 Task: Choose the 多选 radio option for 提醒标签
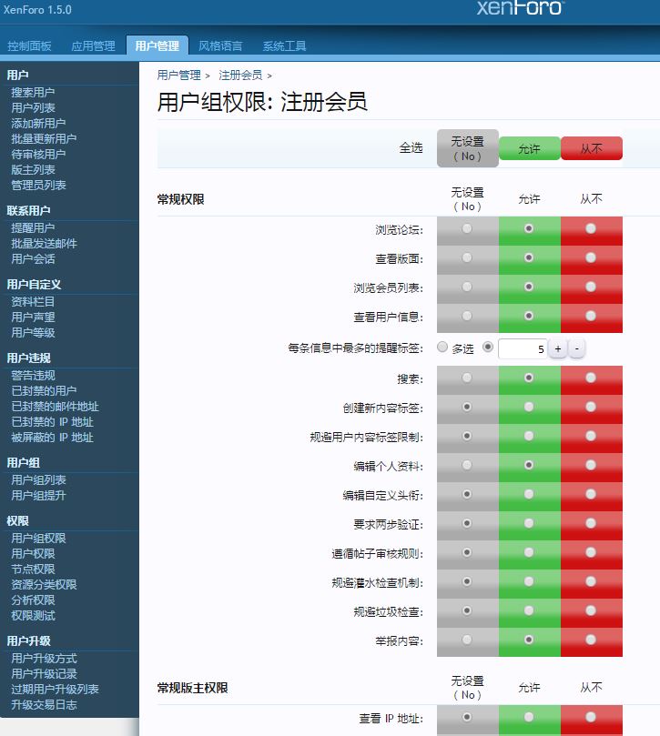coord(443,348)
